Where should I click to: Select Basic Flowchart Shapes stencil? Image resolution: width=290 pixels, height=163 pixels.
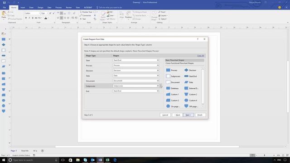click(x=184, y=60)
